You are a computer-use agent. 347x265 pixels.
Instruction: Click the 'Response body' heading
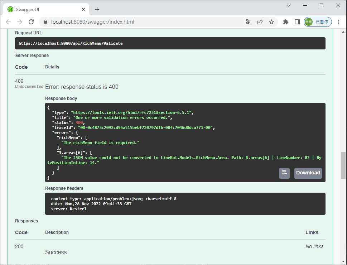(61, 98)
